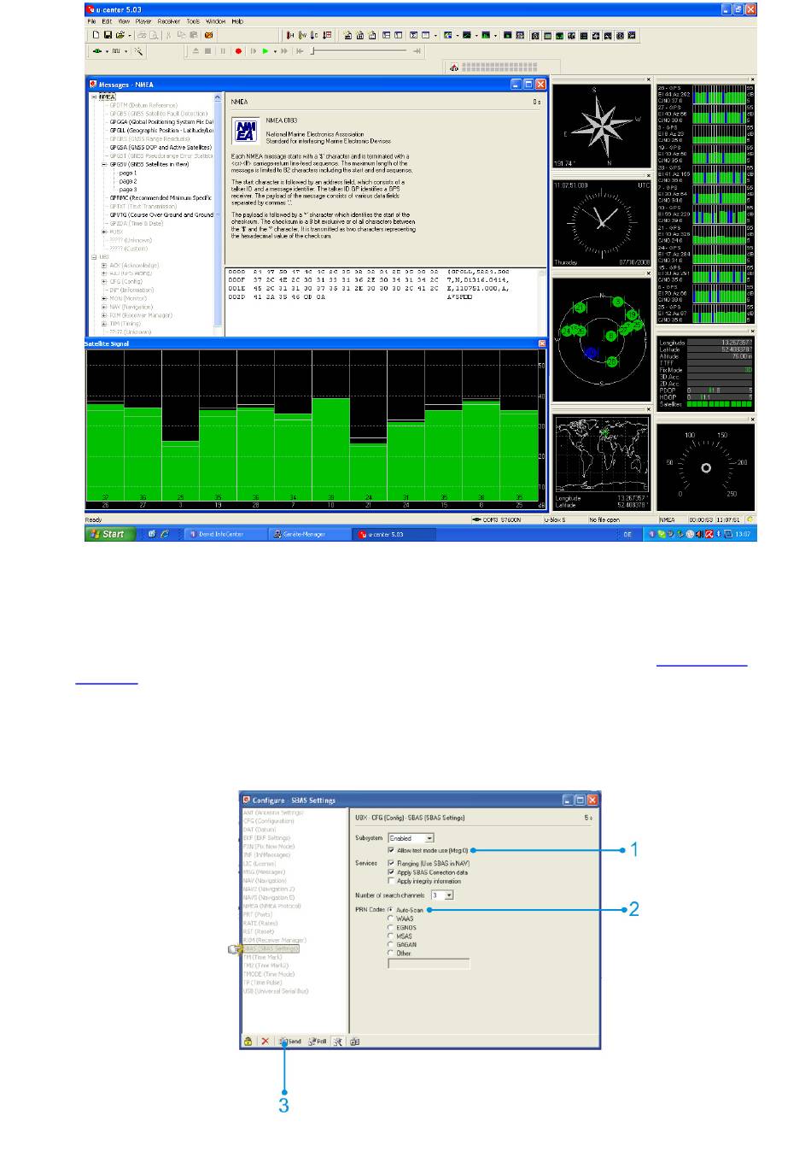Viewport: 811px width, 1162px height.
Task: Click the analog clock docking window
Action: pyautogui.click(x=603, y=221)
